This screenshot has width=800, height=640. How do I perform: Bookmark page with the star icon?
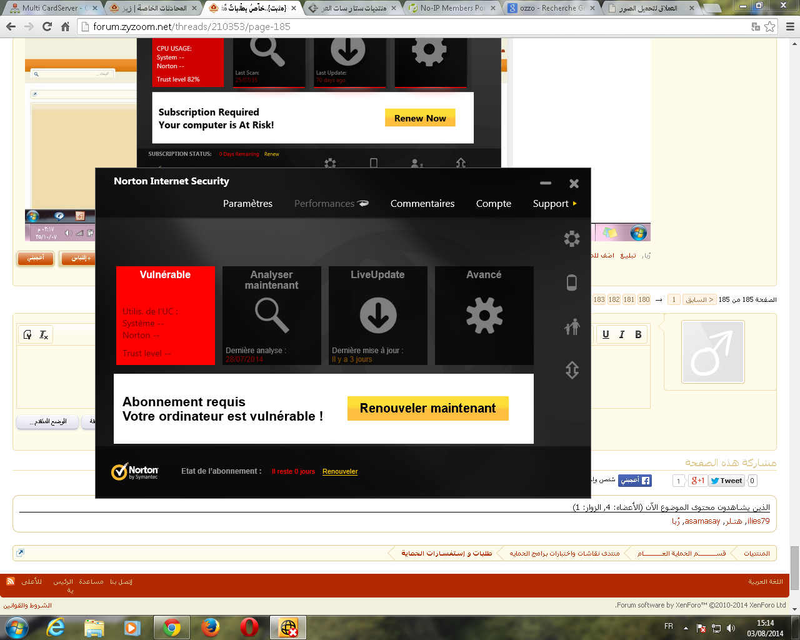point(770,27)
